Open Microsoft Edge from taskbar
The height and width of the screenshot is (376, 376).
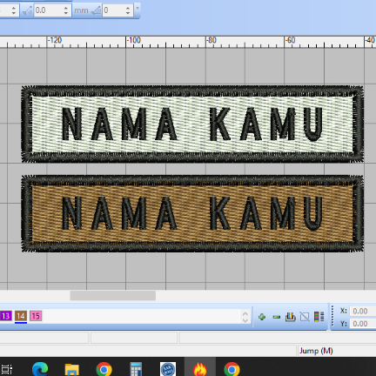coord(40,369)
